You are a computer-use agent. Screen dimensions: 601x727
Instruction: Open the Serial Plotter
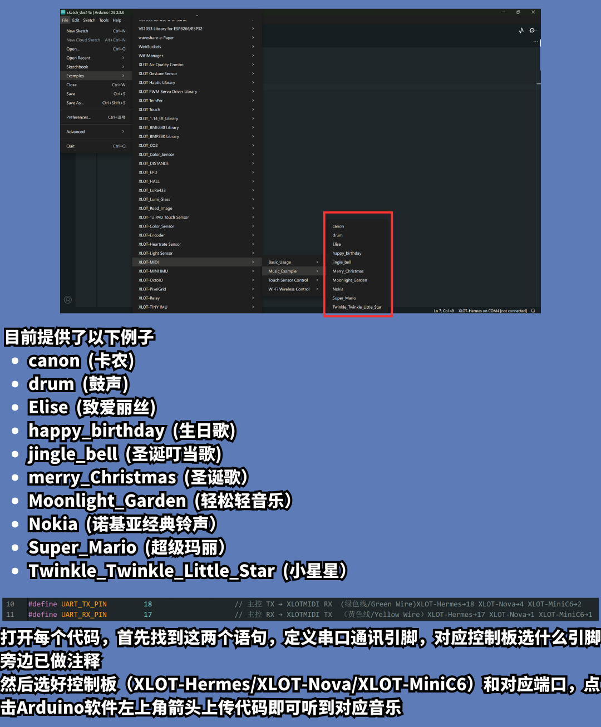tap(521, 31)
